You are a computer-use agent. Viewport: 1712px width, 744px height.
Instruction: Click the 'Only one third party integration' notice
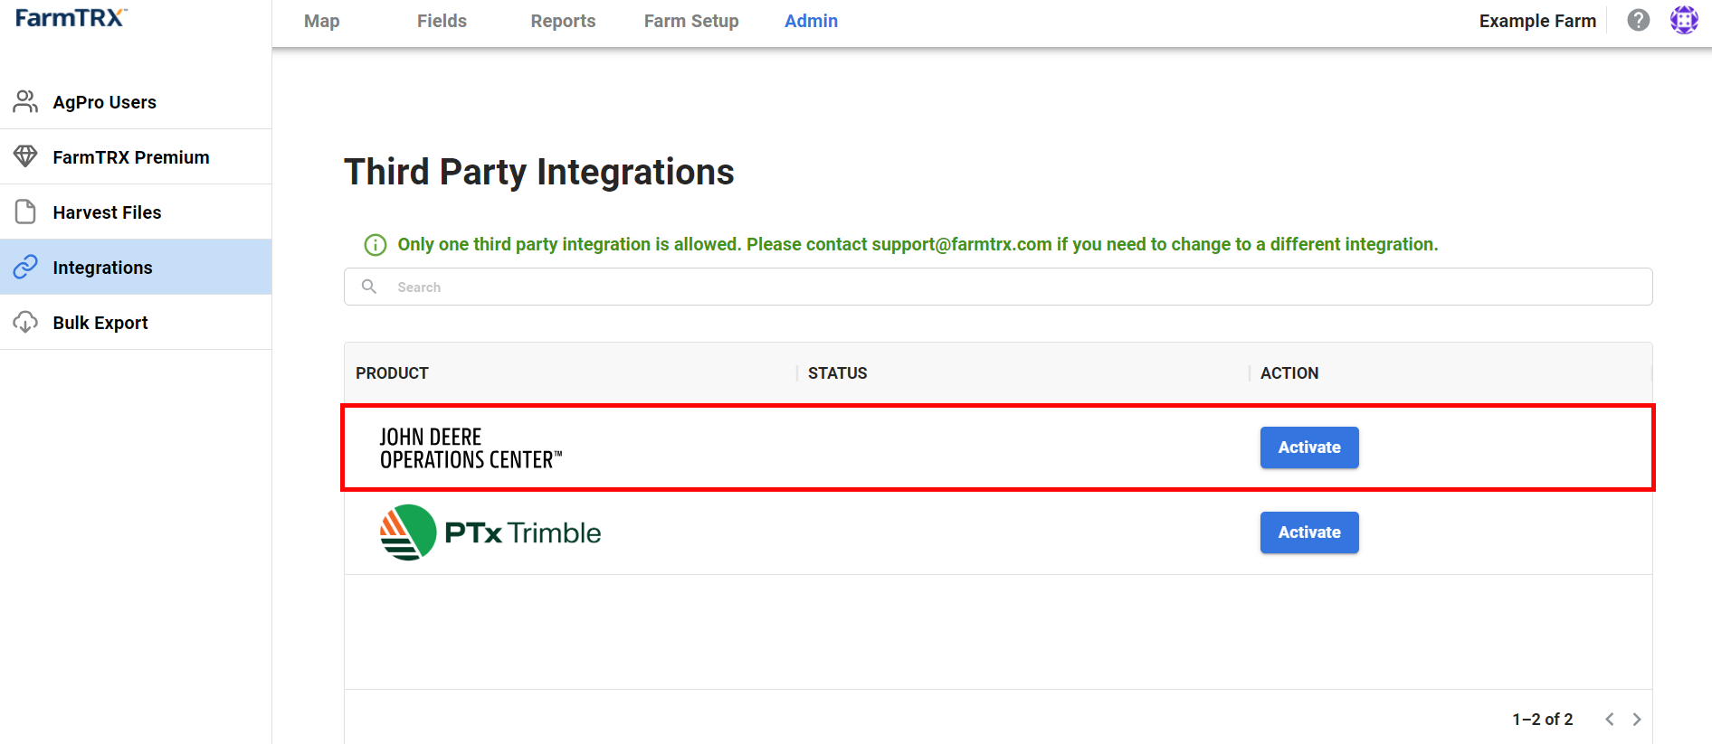coord(918,245)
